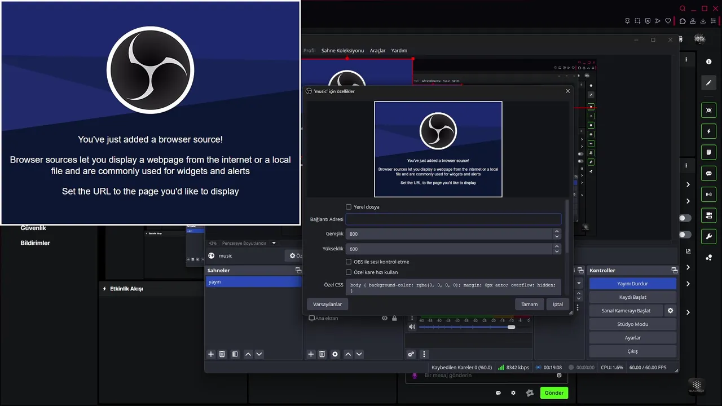Add a new scene with plus icon
This screenshot has height=406, width=722.
coord(211,354)
